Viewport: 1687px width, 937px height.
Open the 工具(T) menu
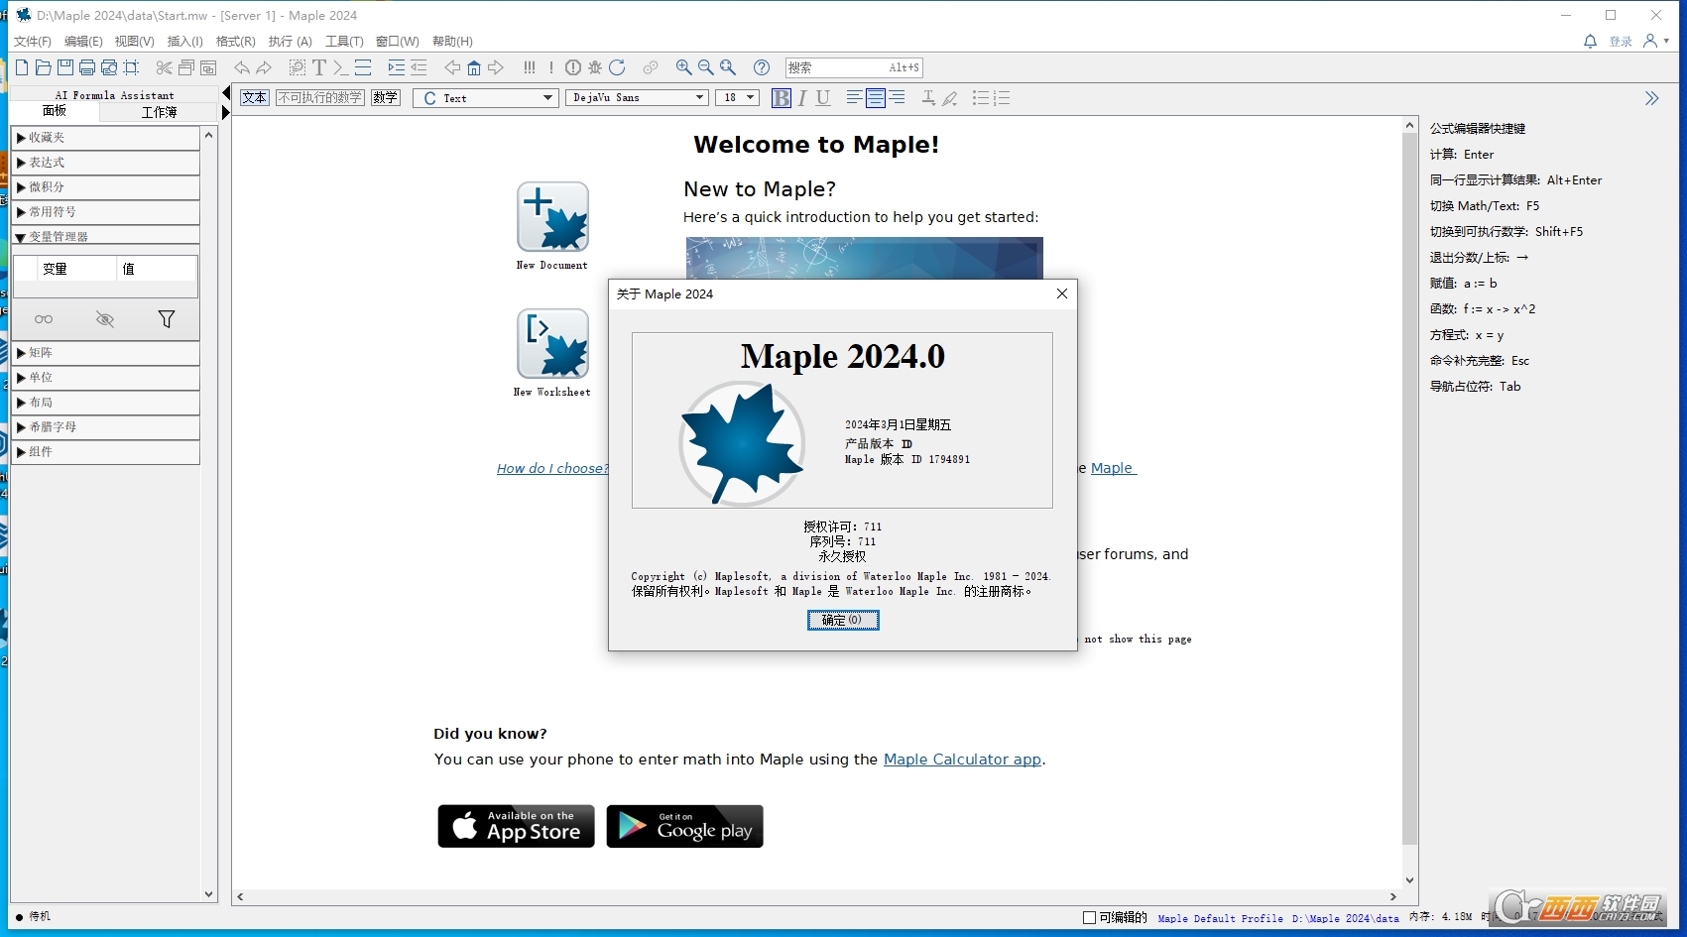pos(344,42)
